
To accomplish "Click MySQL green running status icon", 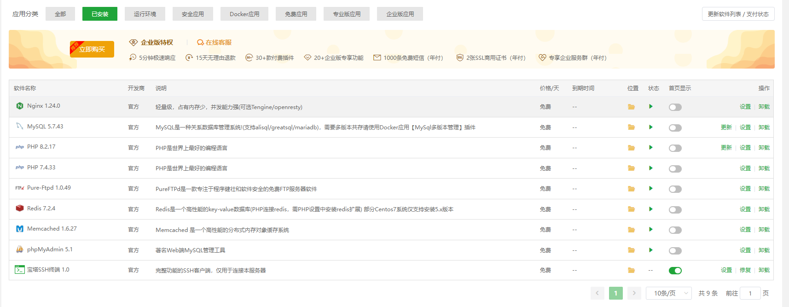I will pyautogui.click(x=651, y=127).
